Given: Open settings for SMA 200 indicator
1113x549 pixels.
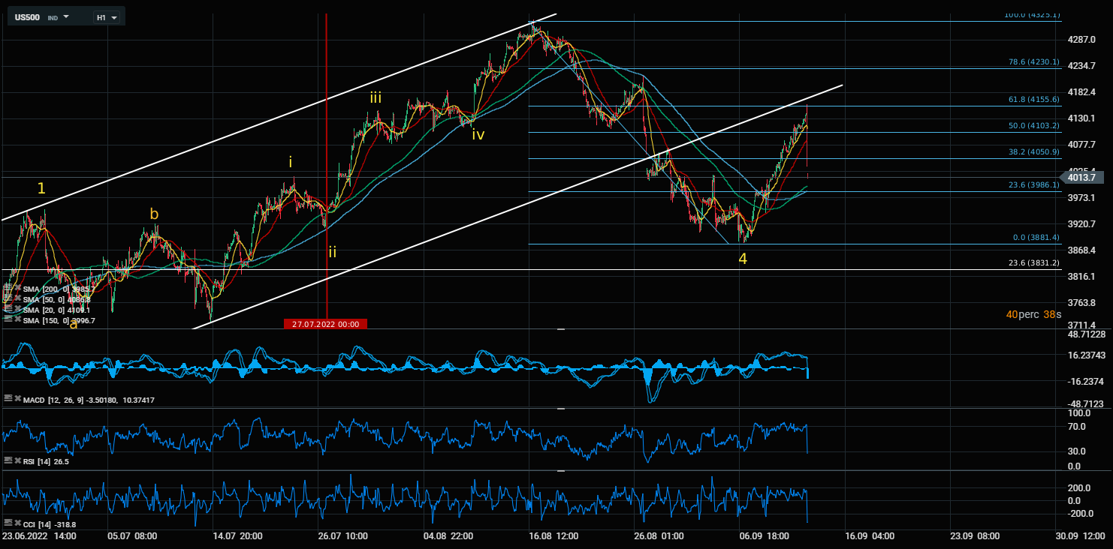Looking at the screenshot, I should tap(8, 288).
